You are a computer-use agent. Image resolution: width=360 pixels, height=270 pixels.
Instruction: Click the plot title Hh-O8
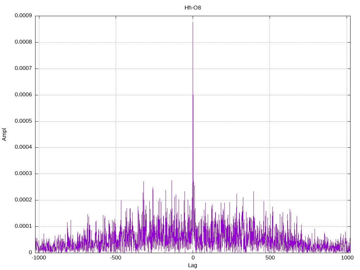tap(193, 8)
